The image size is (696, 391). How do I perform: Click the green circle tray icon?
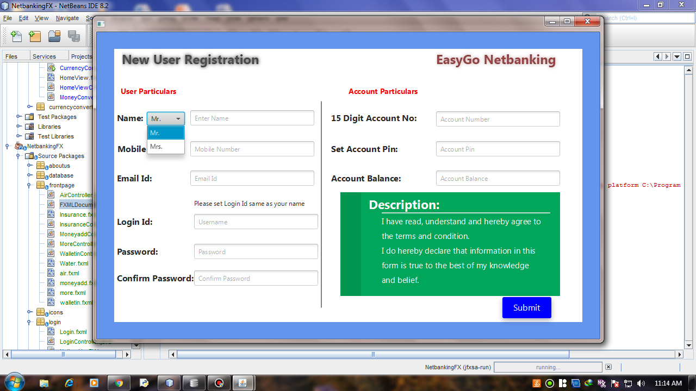[x=550, y=383]
